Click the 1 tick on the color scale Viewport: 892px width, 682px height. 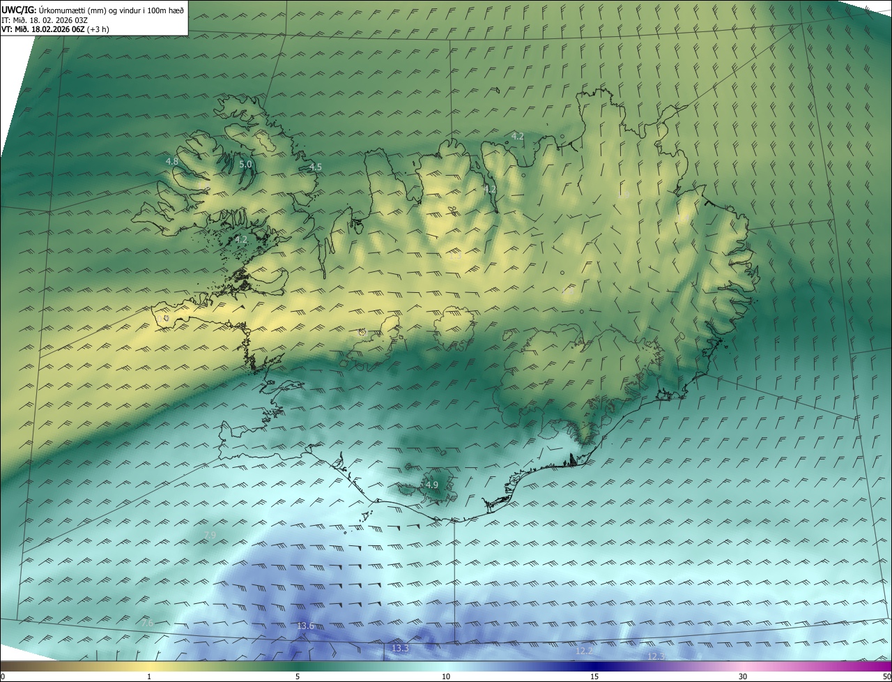(149, 676)
